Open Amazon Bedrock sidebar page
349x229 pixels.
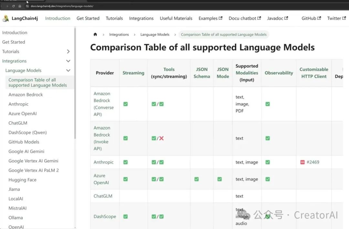(x=26, y=95)
